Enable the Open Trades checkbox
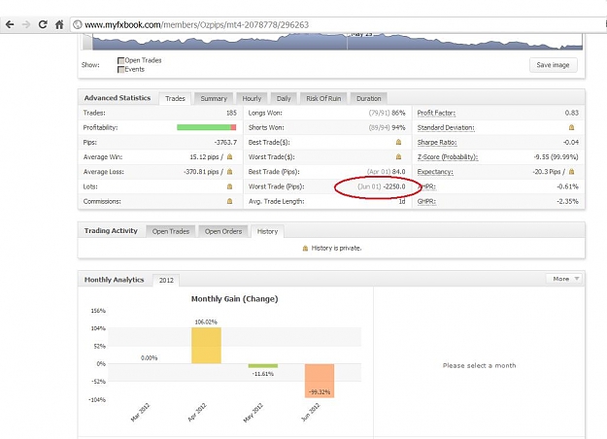This screenshot has height=439, width=607. [x=120, y=61]
